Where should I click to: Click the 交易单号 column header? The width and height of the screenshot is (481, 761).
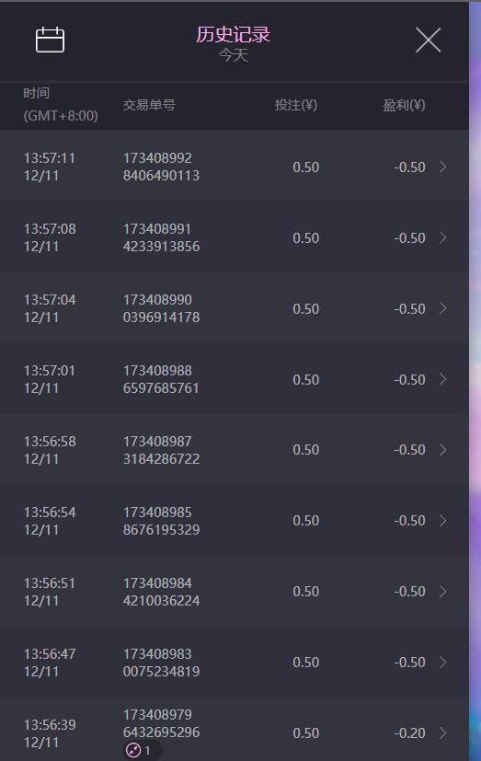tap(149, 105)
